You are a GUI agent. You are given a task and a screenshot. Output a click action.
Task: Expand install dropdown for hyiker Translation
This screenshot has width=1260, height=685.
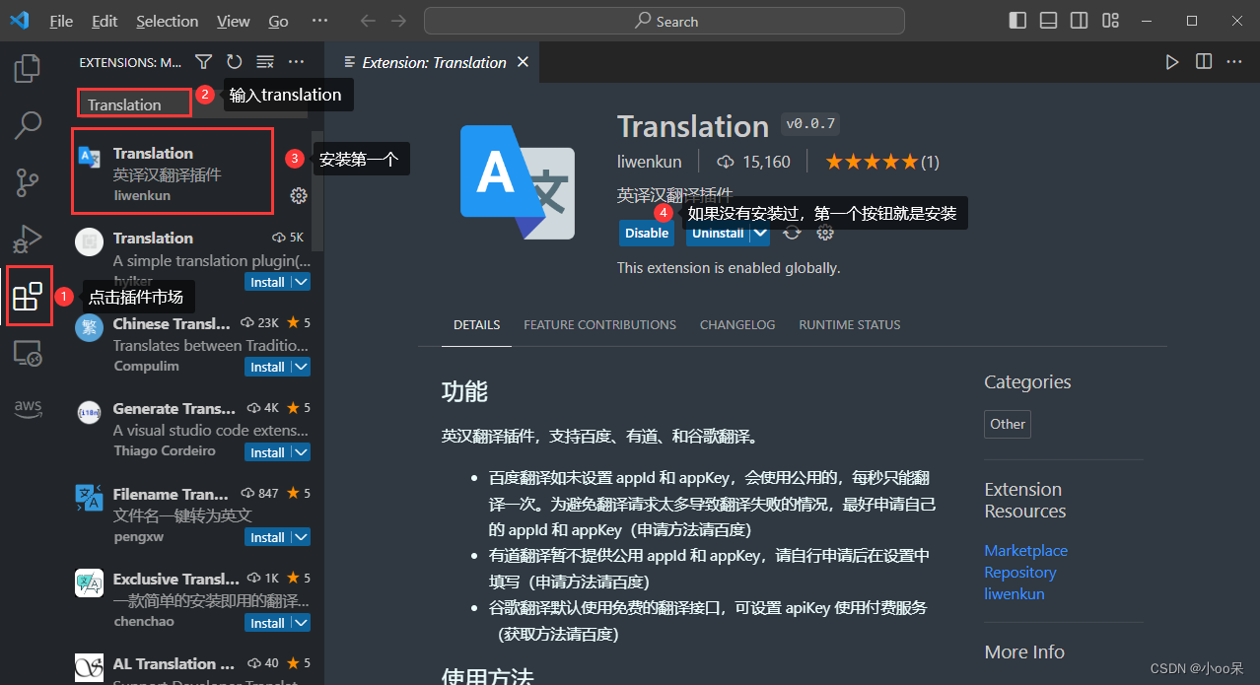[x=302, y=282]
